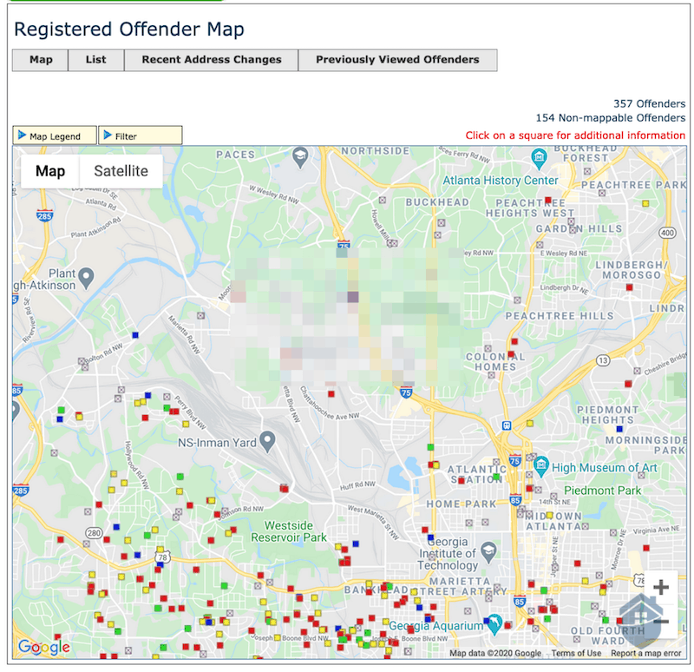This screenshot has height=672, width=694.
Task: Click the NS-Inman Yard location pin
Action: [267, 441]
